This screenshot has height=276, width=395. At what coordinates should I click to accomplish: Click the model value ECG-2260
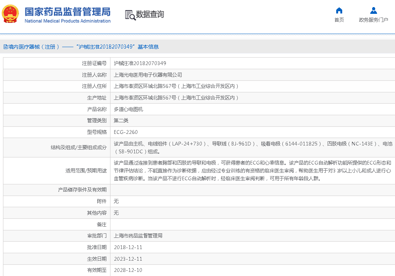pyautogui.click(x=126, y=132)
